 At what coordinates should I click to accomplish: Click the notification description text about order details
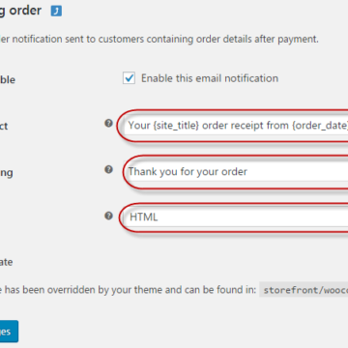pos(159,40)
